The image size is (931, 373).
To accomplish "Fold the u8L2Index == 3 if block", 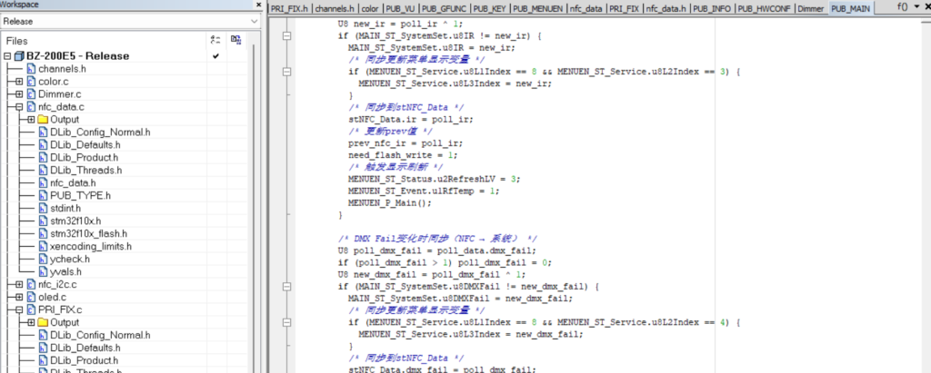I will [288, 72].
